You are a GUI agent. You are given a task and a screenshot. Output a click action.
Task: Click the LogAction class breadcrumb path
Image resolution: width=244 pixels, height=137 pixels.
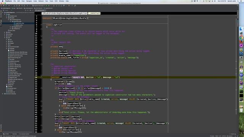pyautogui.click(x=64, y=13)
